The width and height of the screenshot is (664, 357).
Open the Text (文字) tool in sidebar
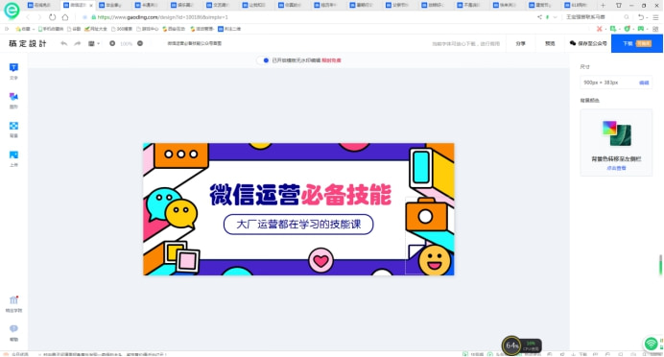point(13,71)
